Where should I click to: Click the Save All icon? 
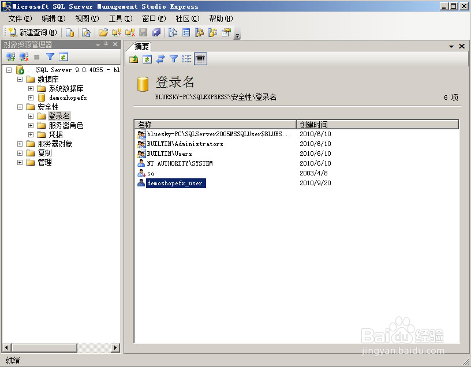click(x=156, y=32)
